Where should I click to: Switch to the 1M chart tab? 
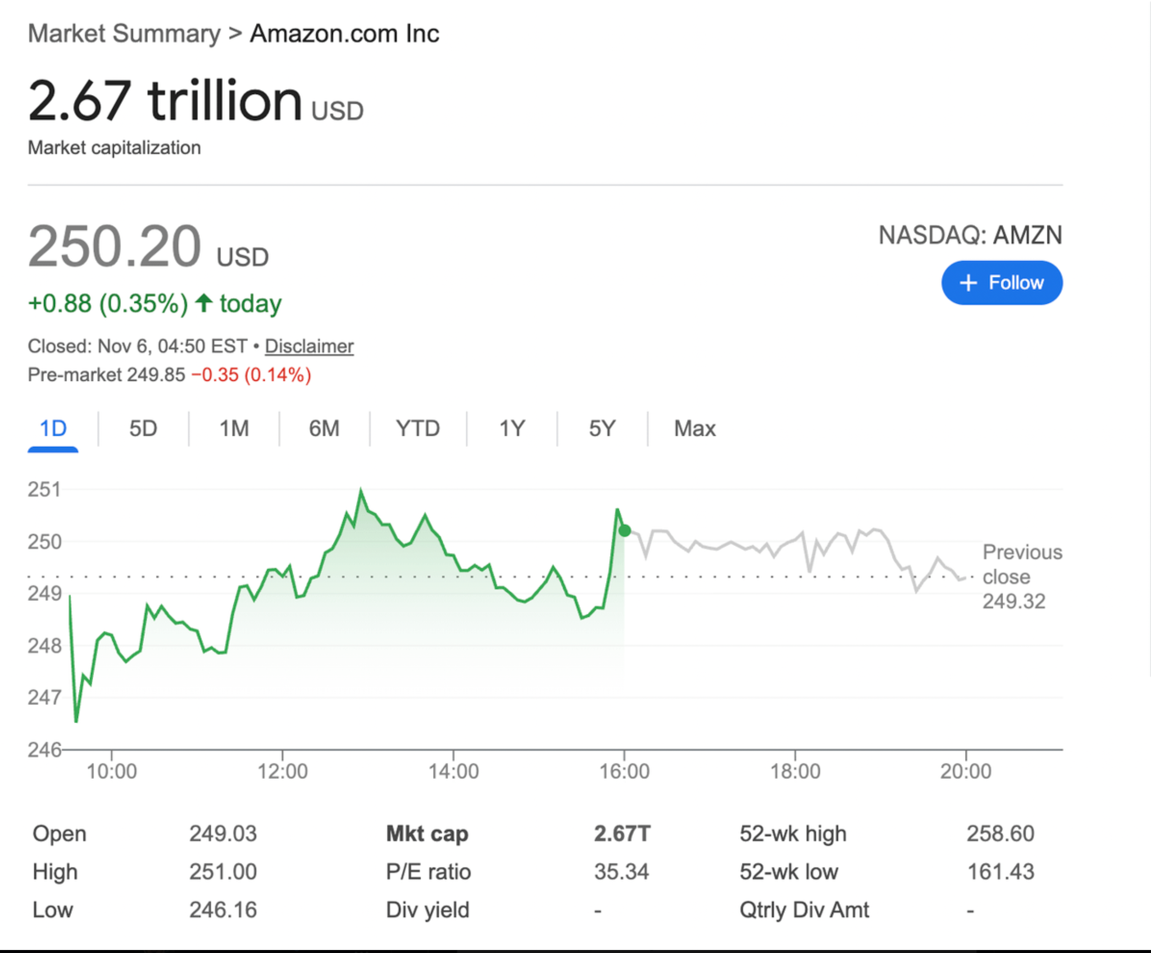pos(234,428)
